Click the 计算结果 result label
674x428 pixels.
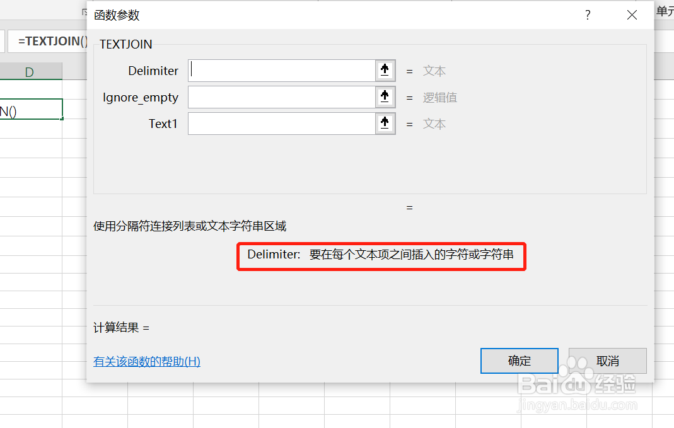coord(120,327)
